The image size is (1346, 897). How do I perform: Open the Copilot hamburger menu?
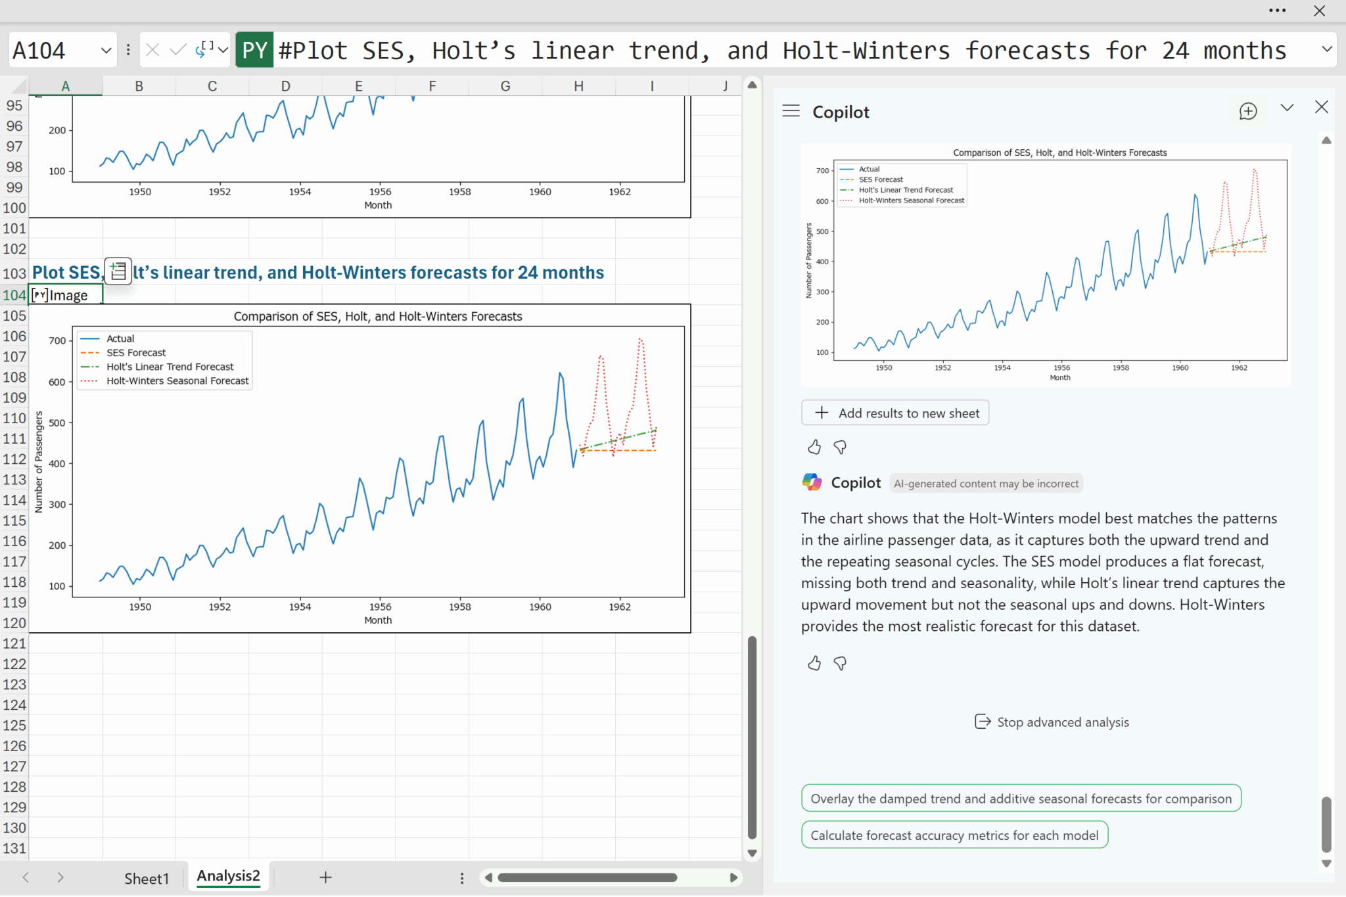point(791,111)
